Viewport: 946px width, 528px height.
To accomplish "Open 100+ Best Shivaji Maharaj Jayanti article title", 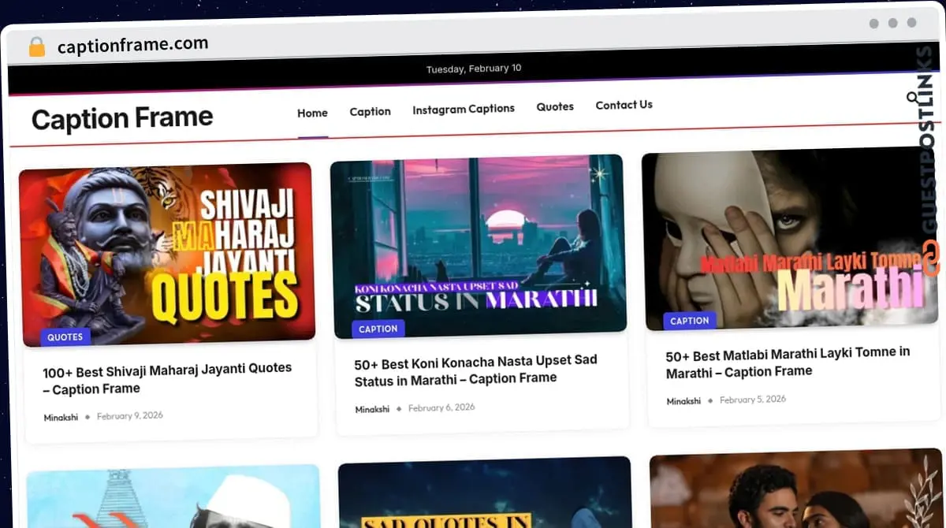I will point(167,378).
